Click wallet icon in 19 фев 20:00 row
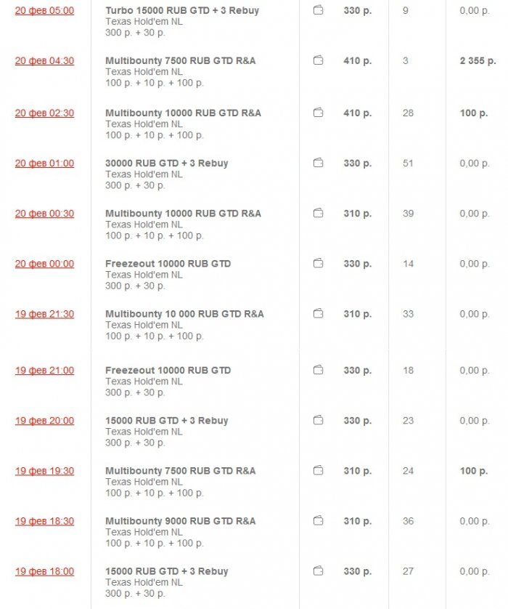The height and width of the screenshot is (609, 508). [x=318, y=421]
